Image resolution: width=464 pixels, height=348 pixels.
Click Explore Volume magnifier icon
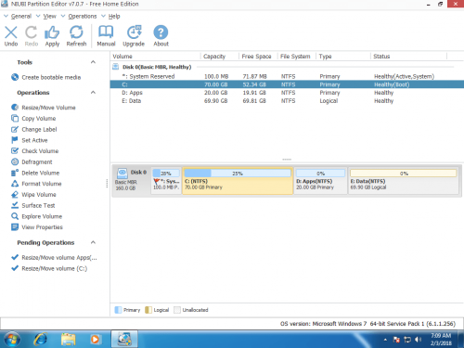click(x=15, y=216)
